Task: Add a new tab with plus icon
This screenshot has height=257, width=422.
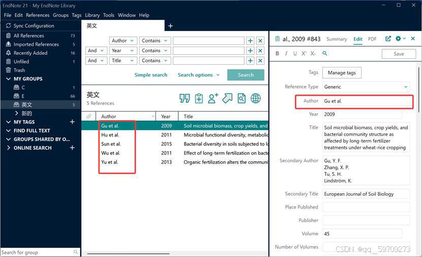Action: (x=170, y=26)
